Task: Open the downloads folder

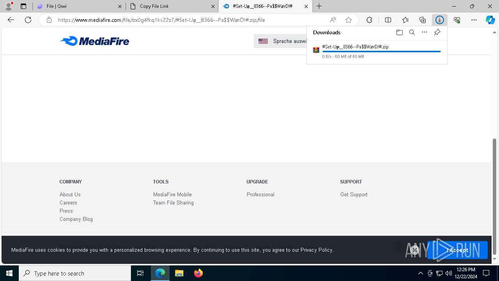Action: tap(399, 32)
